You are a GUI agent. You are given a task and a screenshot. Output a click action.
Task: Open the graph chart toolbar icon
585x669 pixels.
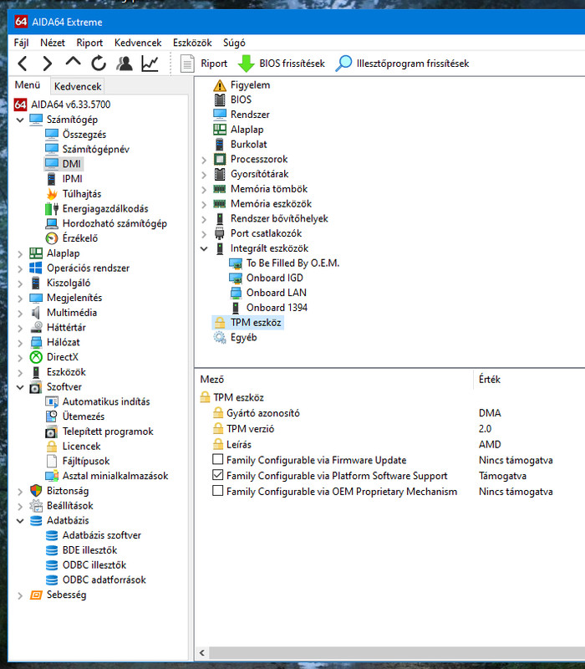150,64
